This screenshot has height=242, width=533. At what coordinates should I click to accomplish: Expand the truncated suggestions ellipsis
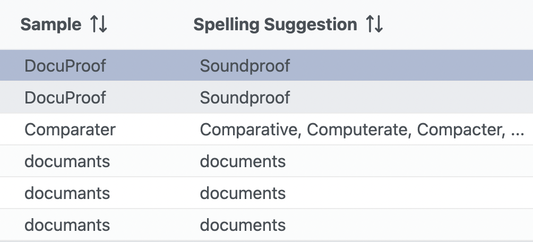[x=517, y=131]
